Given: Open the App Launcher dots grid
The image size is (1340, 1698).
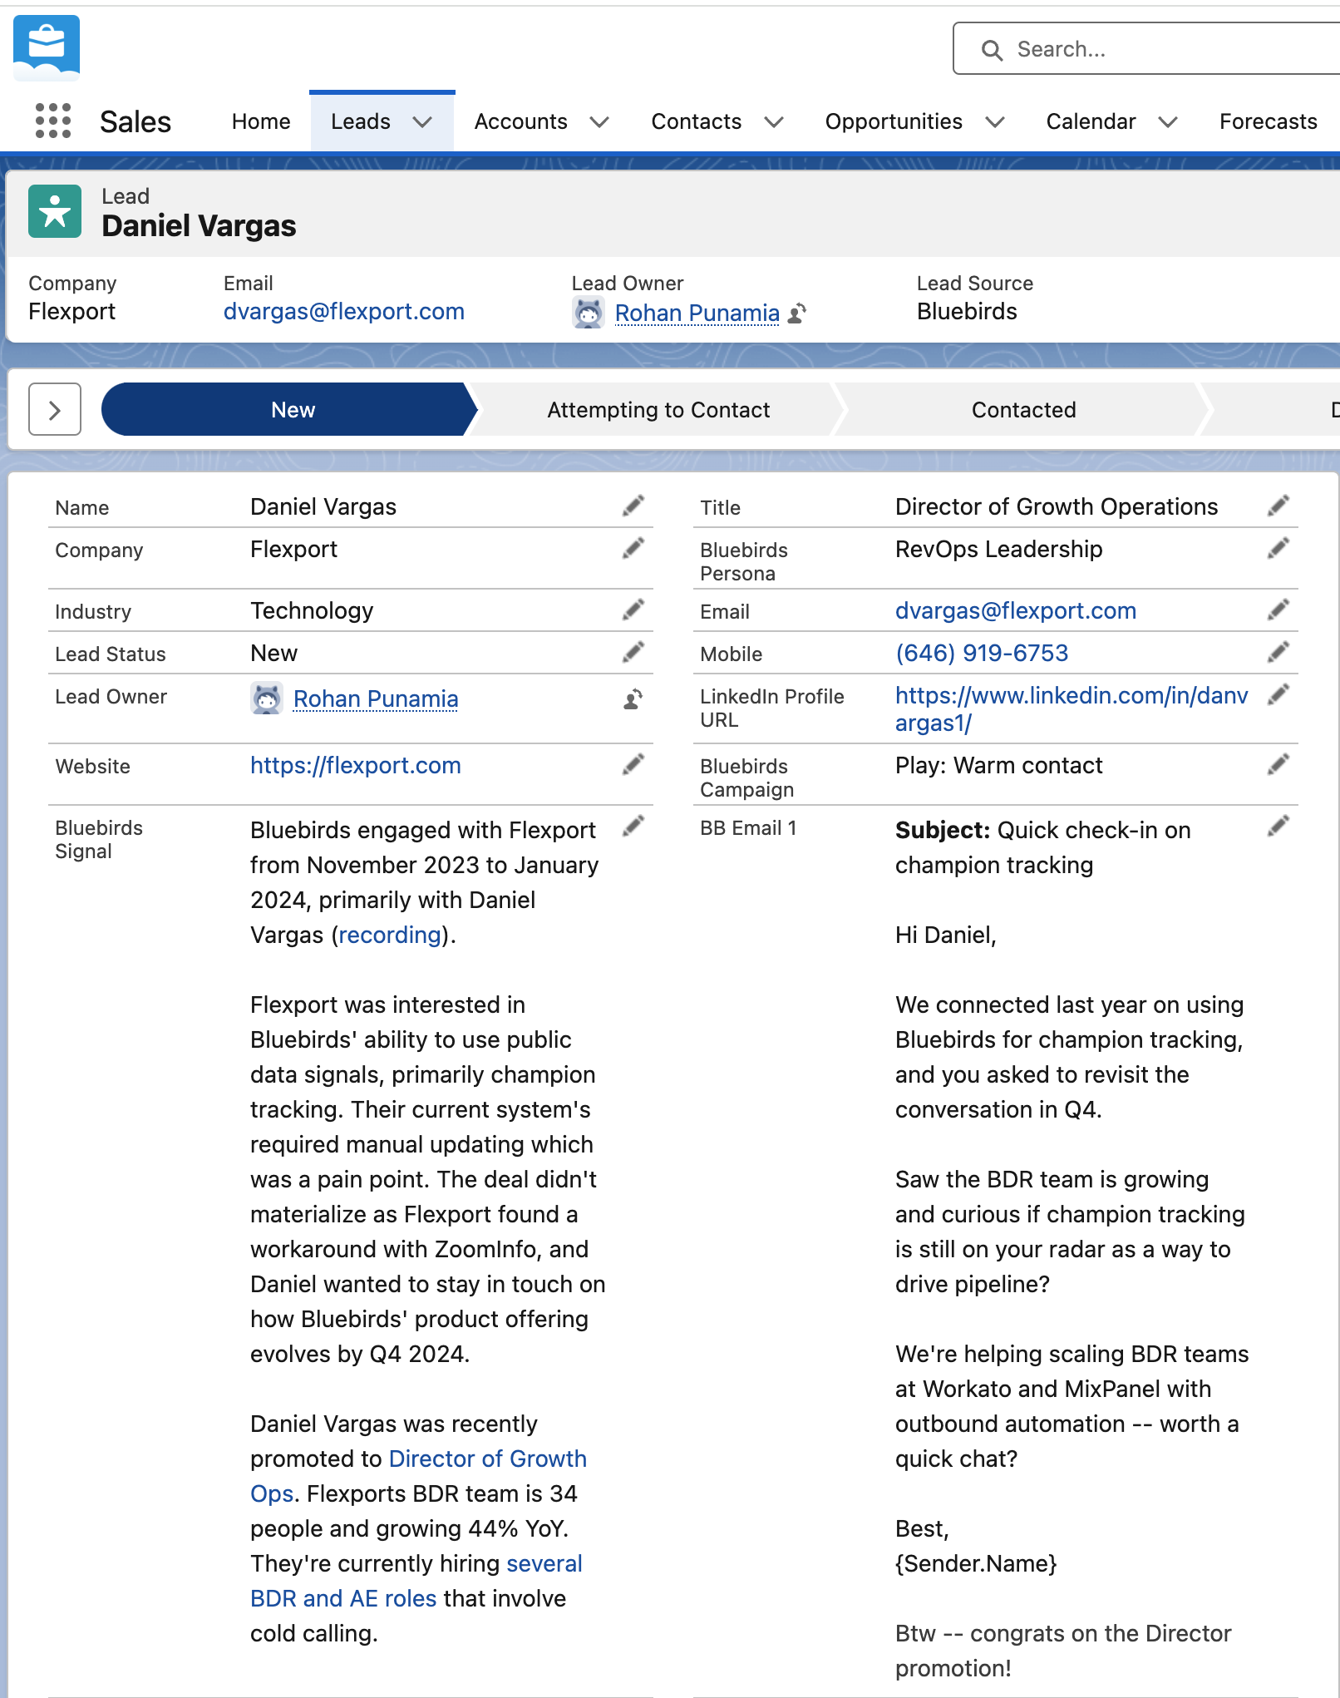Looking at the screenshot, I should coord(53,121).
